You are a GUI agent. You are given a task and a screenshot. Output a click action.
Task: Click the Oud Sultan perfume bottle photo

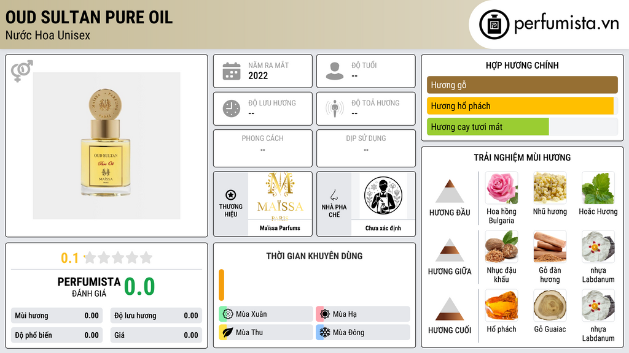click(106, 146)
